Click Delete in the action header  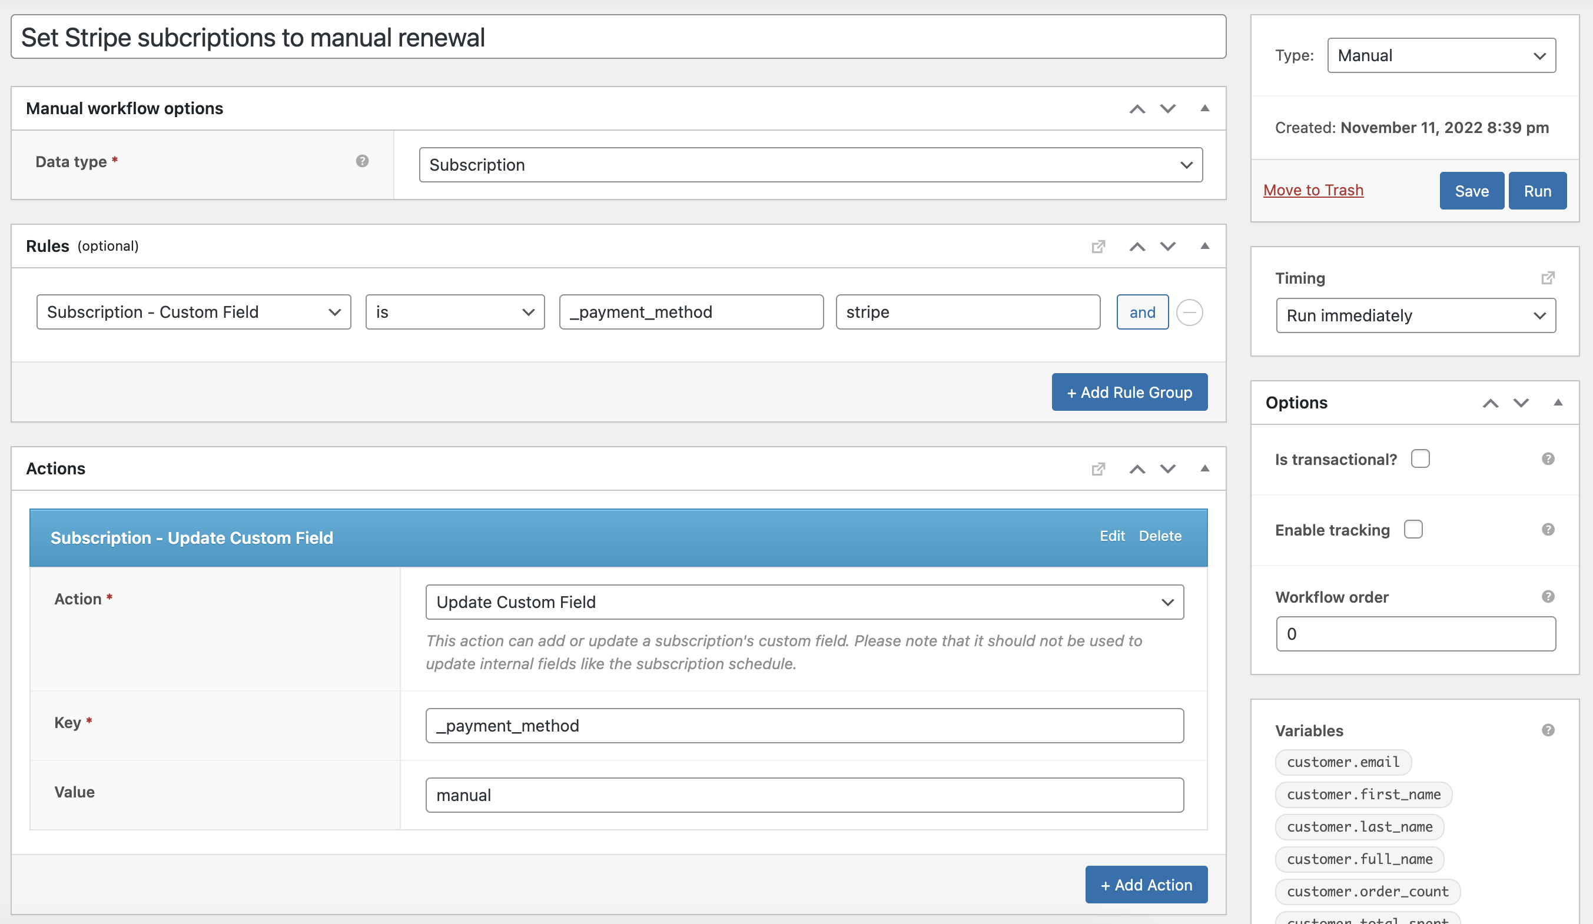coord(1160,536)
